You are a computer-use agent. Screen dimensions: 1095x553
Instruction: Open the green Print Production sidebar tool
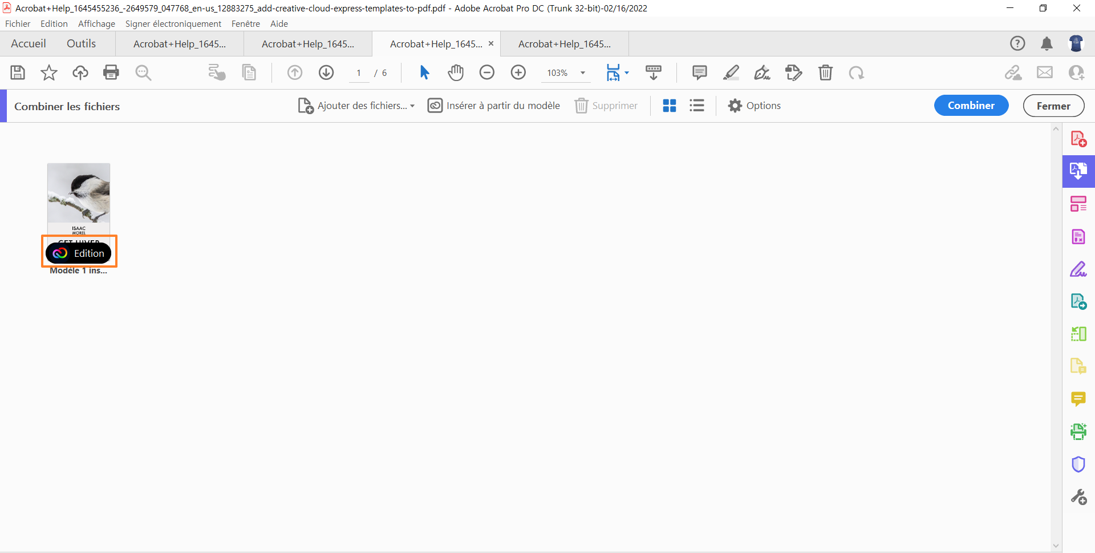pos(1078,431)
